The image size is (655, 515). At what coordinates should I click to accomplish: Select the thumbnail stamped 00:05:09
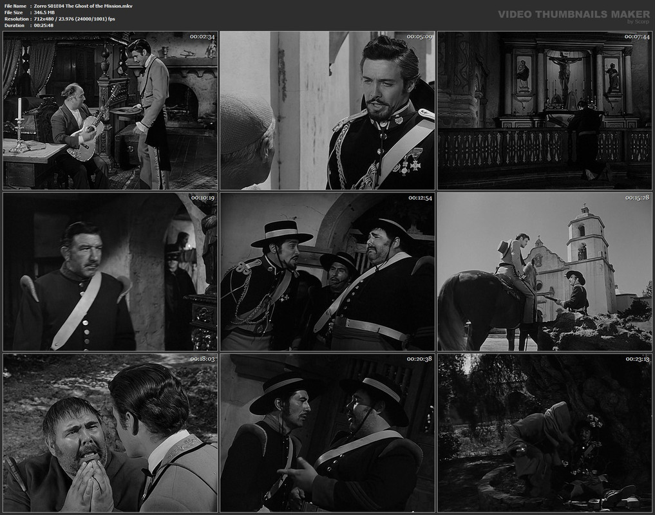coord(327,111)
